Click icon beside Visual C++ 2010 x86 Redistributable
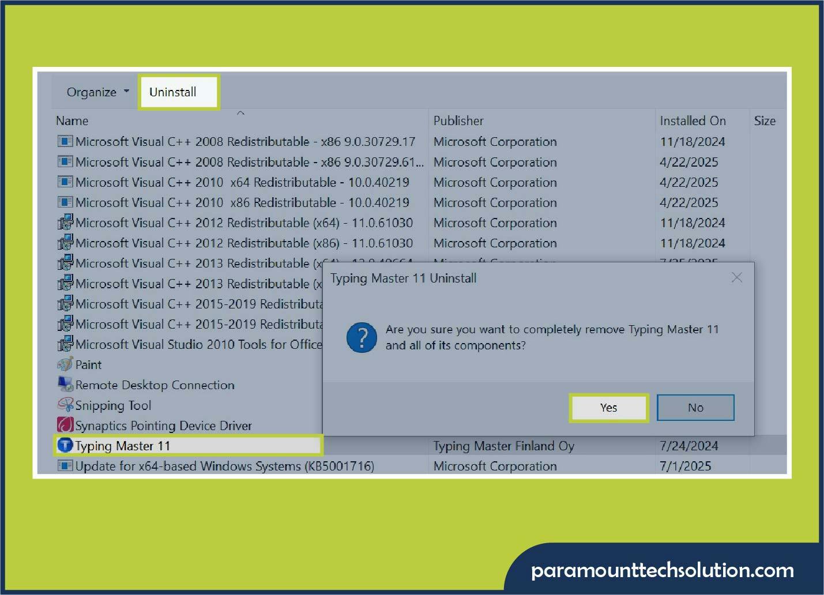 (65, 202)
